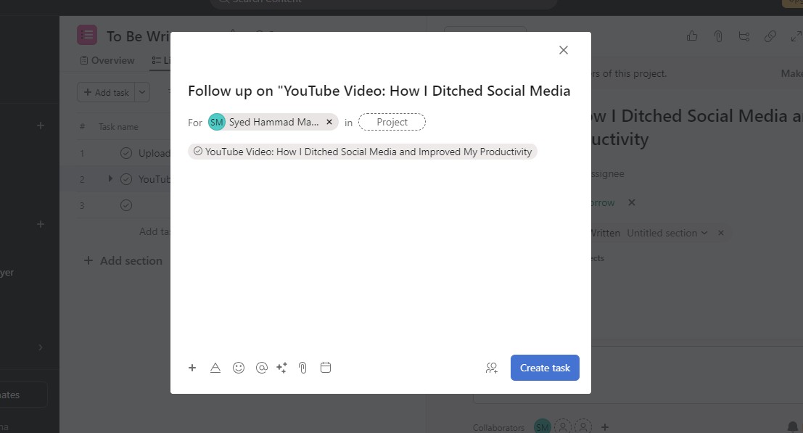
Task: Expand the sidebar chevron arrow
Action: (x=41, y=347)
